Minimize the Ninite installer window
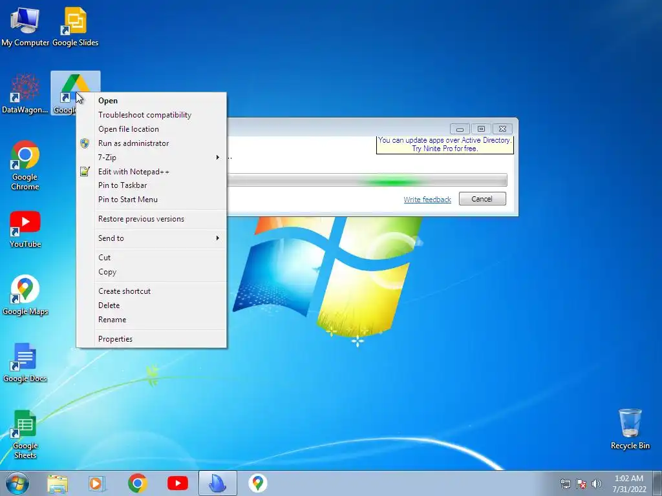This screenshot has width=662, height=496. coord(460,129)
